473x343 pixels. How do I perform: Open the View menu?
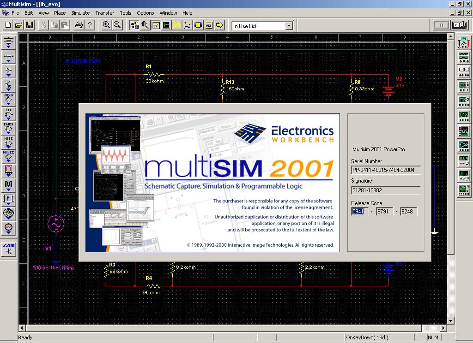tap(43, 13)
